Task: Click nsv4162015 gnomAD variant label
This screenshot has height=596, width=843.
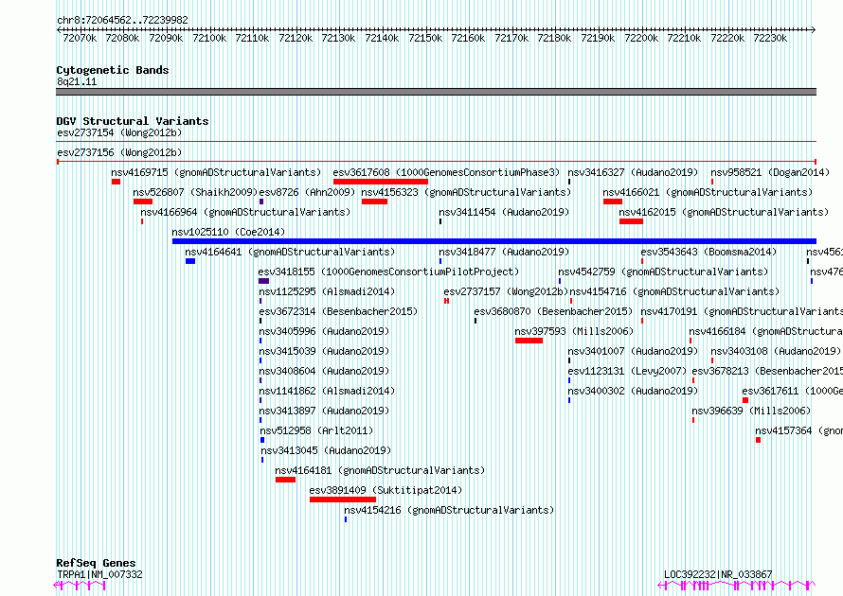Action: (x=724, y=212)
